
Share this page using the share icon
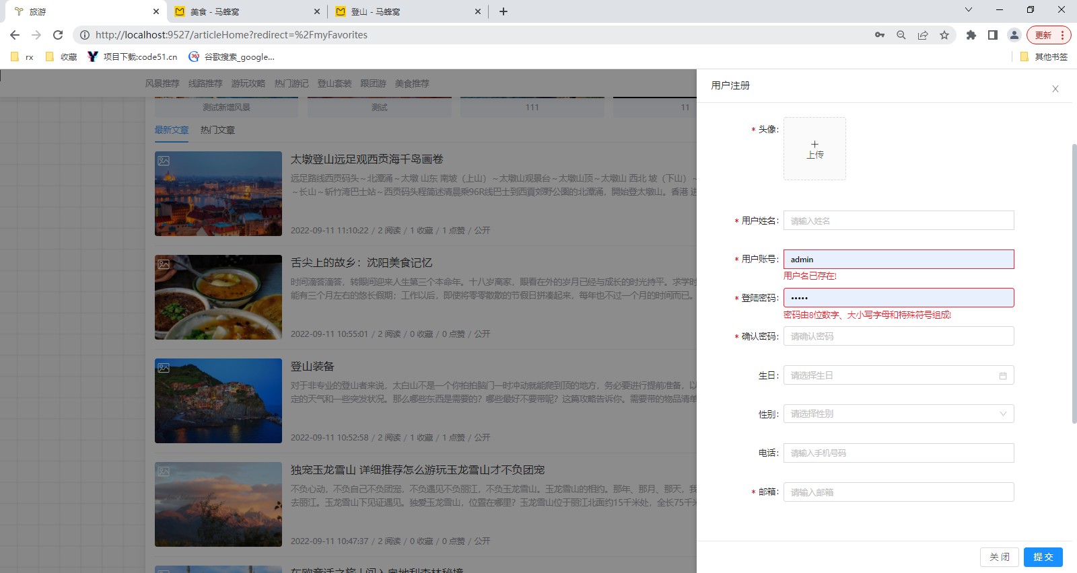click(923, 35)
